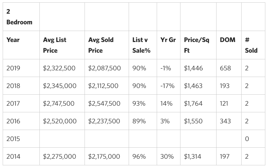This screenshot has height=168, width=269.
Task: Select the 96% list versus sale value
Action: (139, 156)
